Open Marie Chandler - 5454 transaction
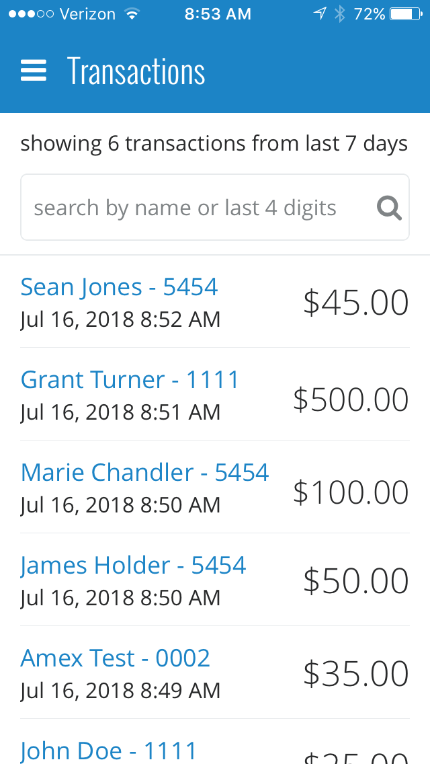 pyautogui.click(x=144, y=473)
